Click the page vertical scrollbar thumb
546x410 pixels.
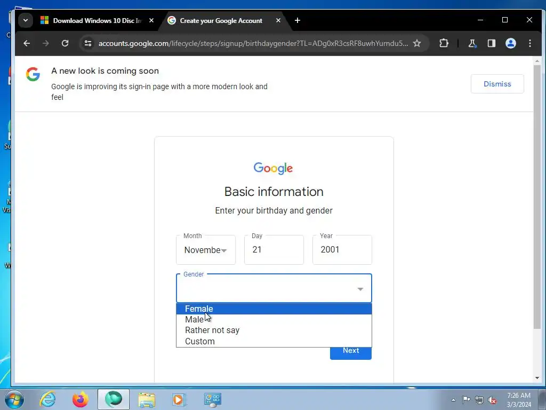(x=537, y=197)
